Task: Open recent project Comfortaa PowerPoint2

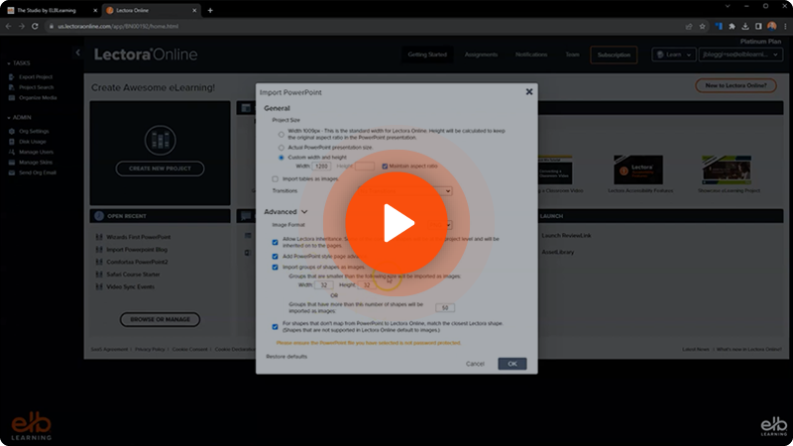Action: point(137,262)
